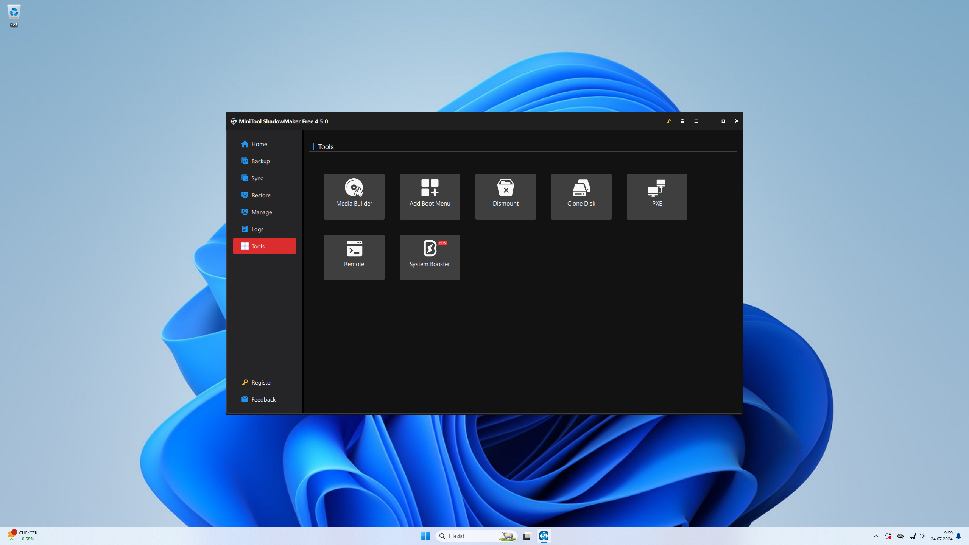The height and width of the screenshot is (545, 969).
Task: Launch System Booster tool
Action: 430,257
